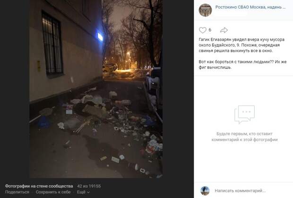Share the photo via arrow icon
The height and width of the screenshot is (198, 293).
(x=224, y=30)
